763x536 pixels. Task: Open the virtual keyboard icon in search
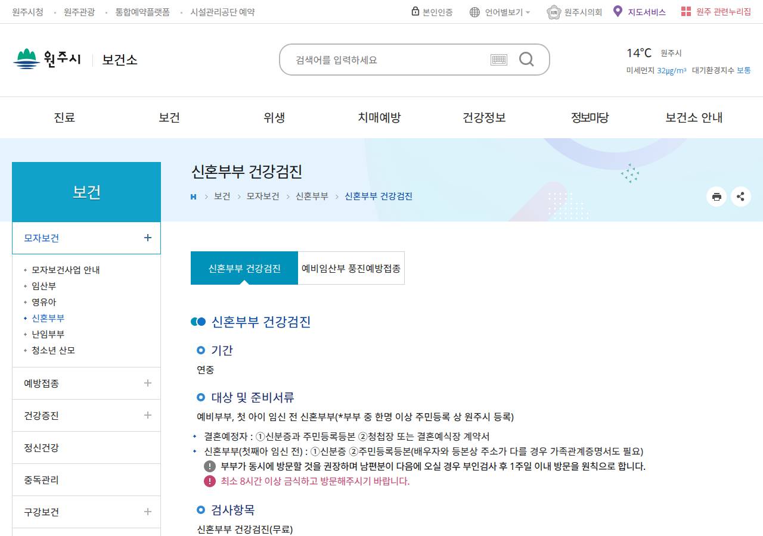point(499,60)
